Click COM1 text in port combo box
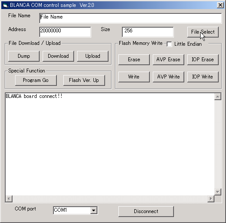 pos(60,210)
